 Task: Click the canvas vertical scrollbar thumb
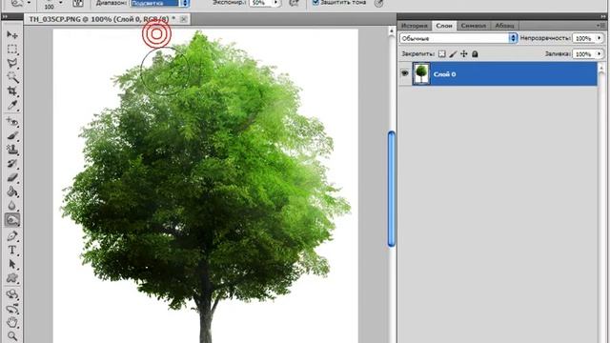click(392, 189)
